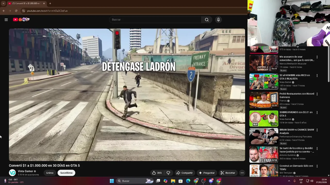Click title 'Probé Restaurantes con Récord Guinness'
The width and height of the screenshot is (330, 185).
click(x=297, y=96)
